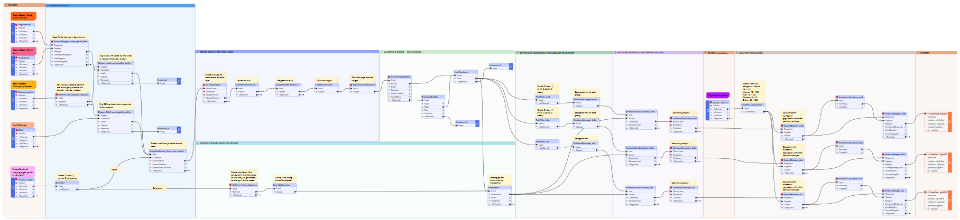
Task: Click the purple Population points annotation
Action: pos(717,95)
